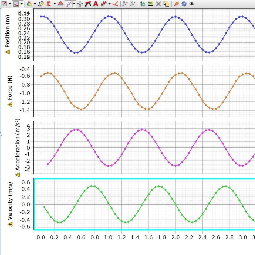Open the curve fit dropdown arrow

[x=74, y=4]
